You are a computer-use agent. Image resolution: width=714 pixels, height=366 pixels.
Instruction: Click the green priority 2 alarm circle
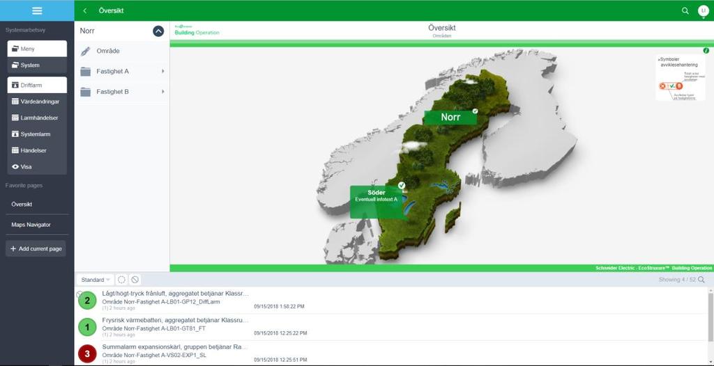(87, 301)
